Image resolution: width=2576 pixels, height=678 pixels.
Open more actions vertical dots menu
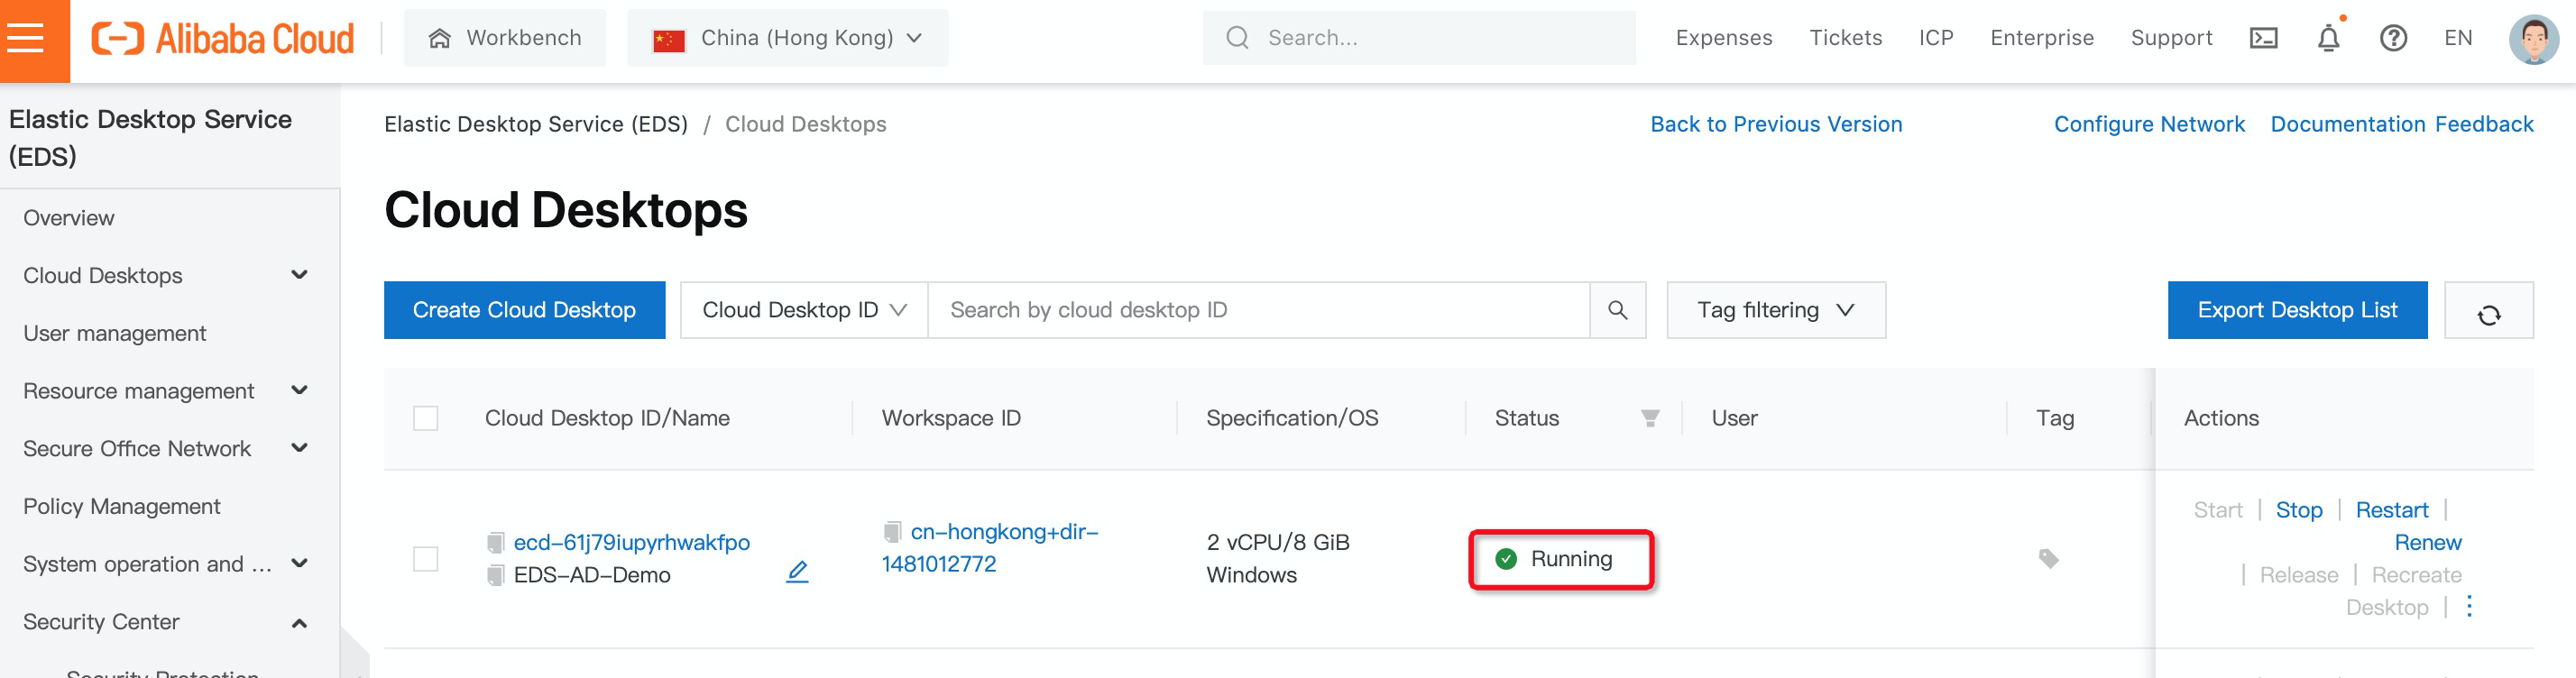2469,606
